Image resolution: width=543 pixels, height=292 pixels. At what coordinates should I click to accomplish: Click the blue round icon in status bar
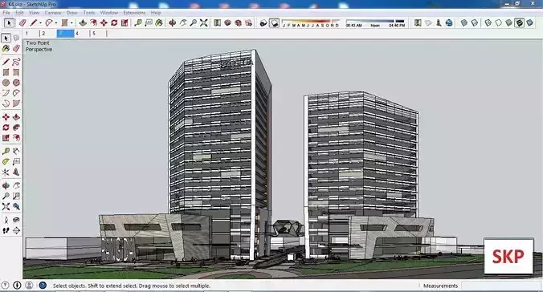pos(43,286)
